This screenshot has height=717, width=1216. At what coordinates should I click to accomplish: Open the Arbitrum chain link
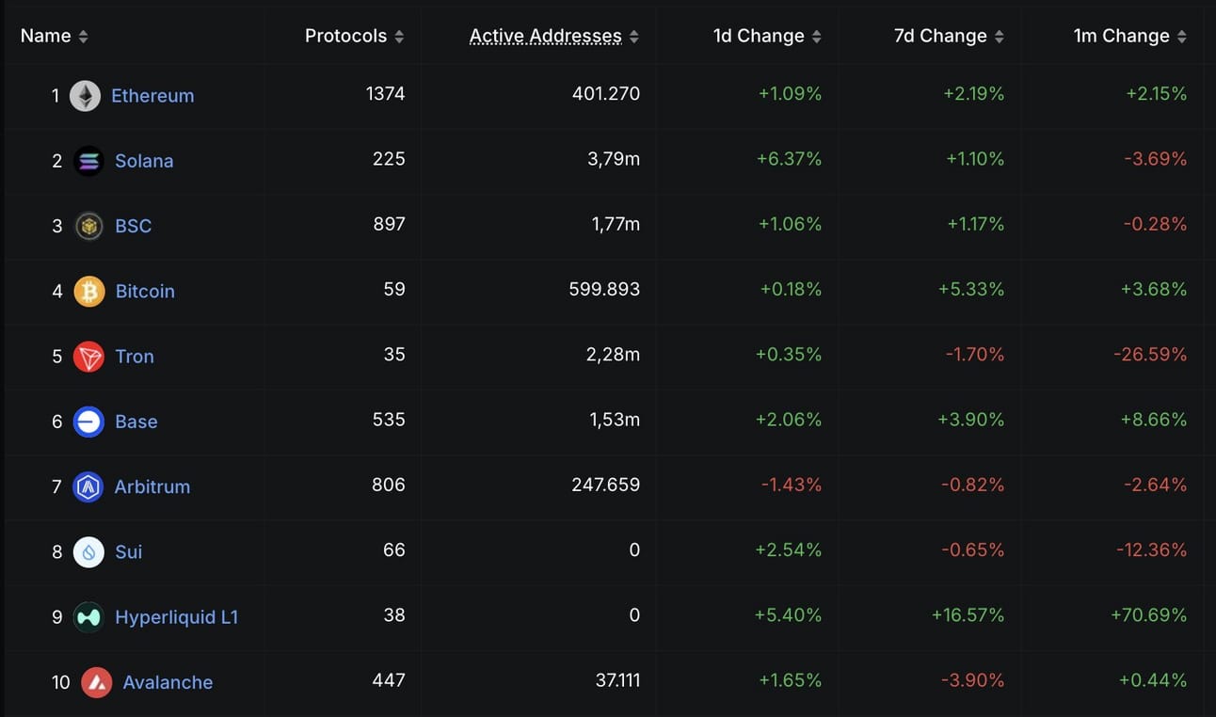point(152,486)
